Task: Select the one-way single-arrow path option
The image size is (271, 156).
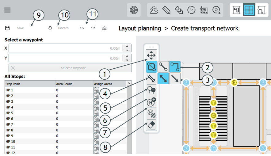Action: 175,78
